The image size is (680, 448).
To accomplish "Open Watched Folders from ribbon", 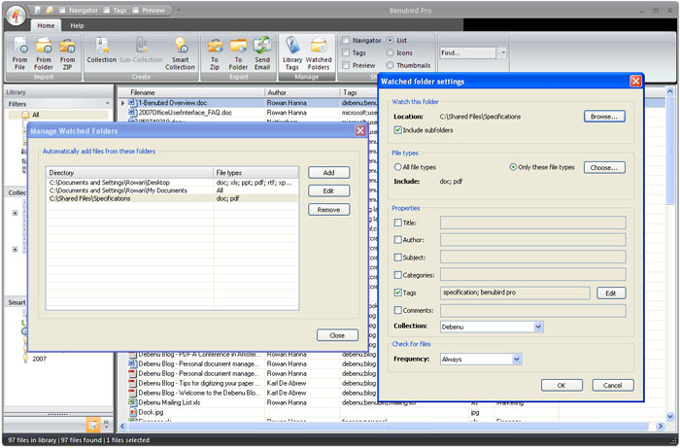I will click(319, 53).
